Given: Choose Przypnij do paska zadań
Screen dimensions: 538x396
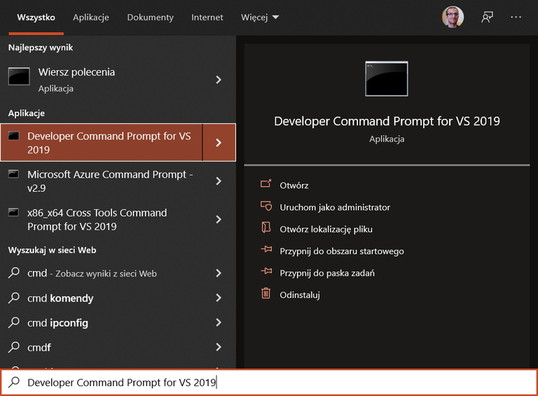Looking at the screenshot, I should (326, 273).
